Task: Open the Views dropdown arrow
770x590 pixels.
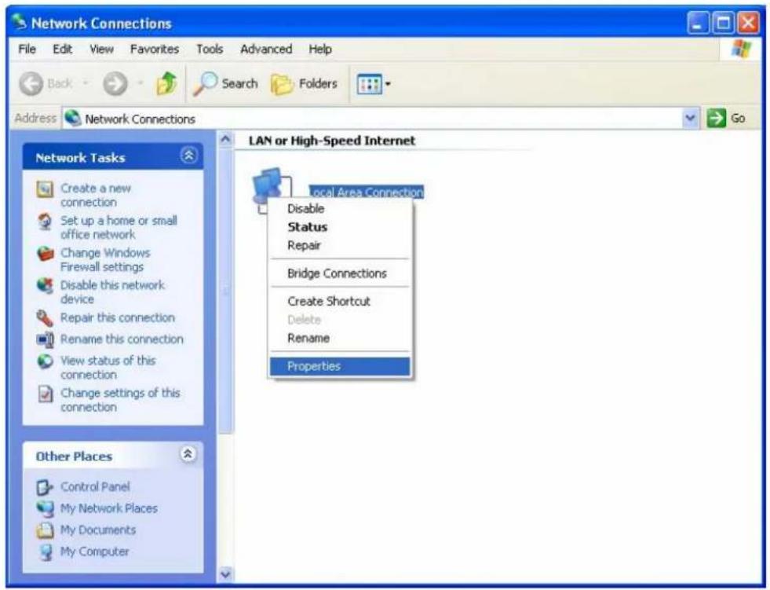Action: coord(388,84)
